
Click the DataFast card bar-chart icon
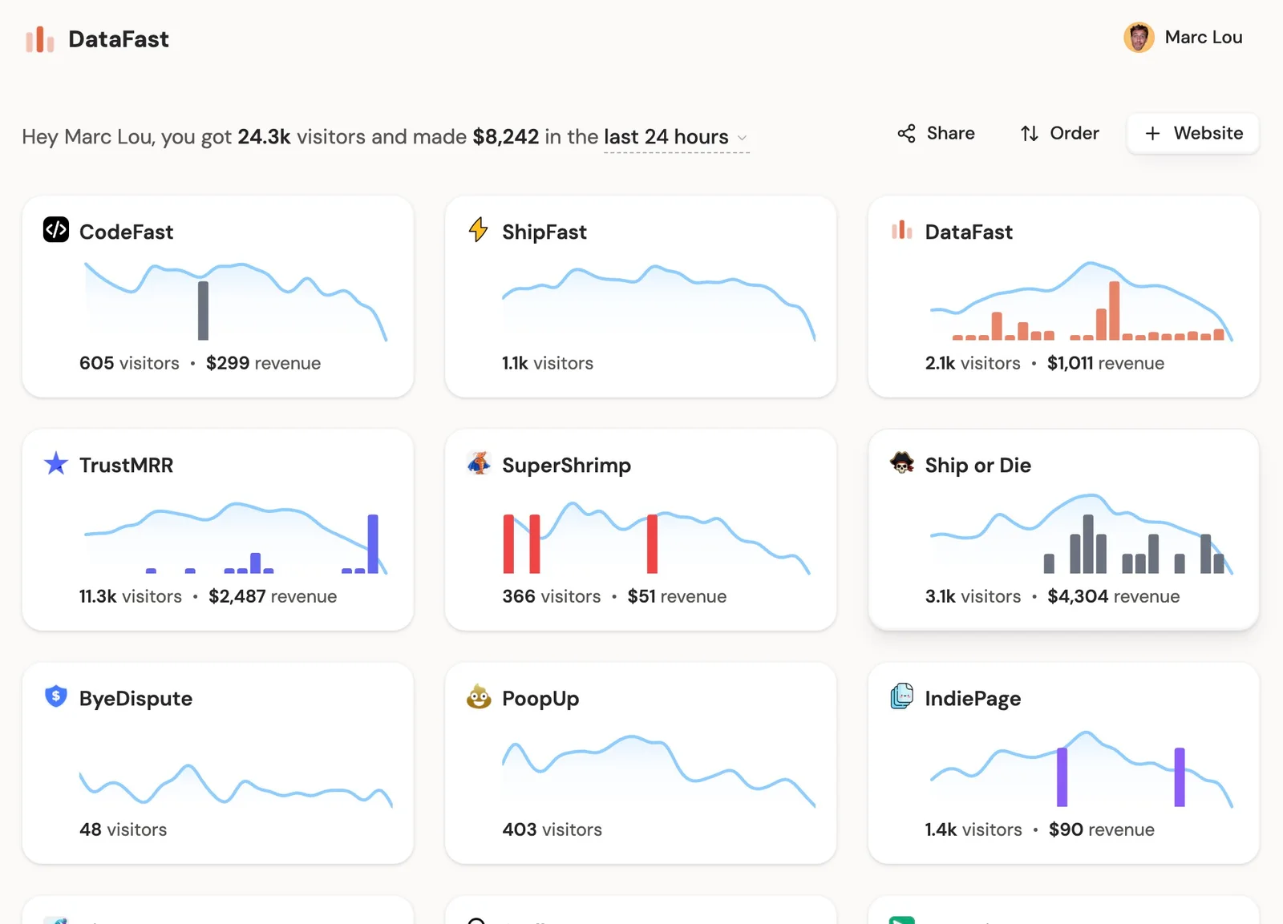pyautogui.click(x=902, y=230)
